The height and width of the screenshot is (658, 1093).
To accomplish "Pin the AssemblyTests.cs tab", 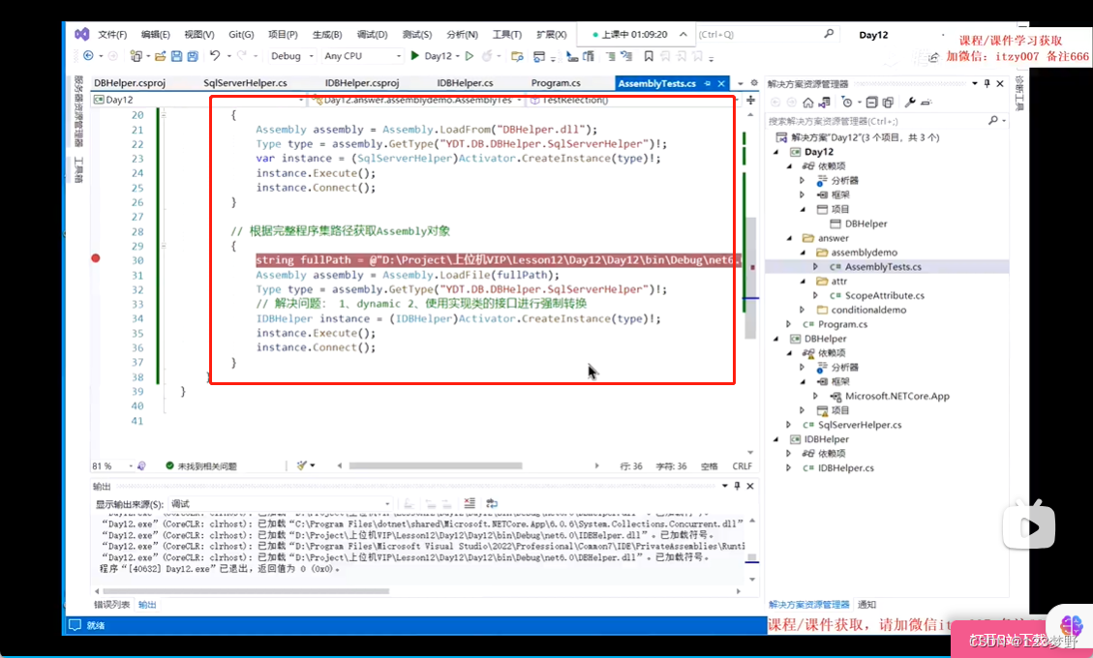I will (x=708, y=83).
